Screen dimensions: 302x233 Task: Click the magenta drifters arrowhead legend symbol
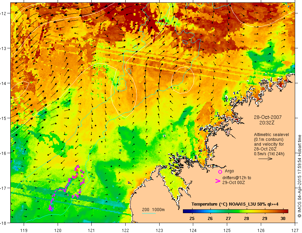(218, 181)
